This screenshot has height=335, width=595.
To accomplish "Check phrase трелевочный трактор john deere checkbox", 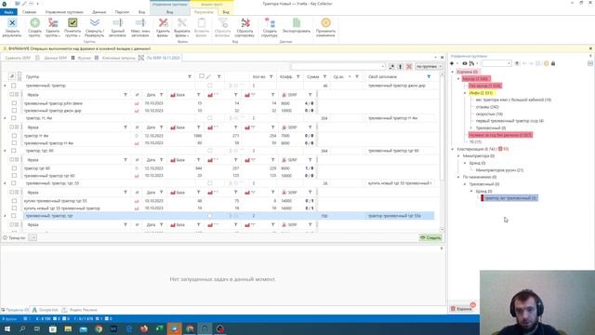I will pos(14,103).
